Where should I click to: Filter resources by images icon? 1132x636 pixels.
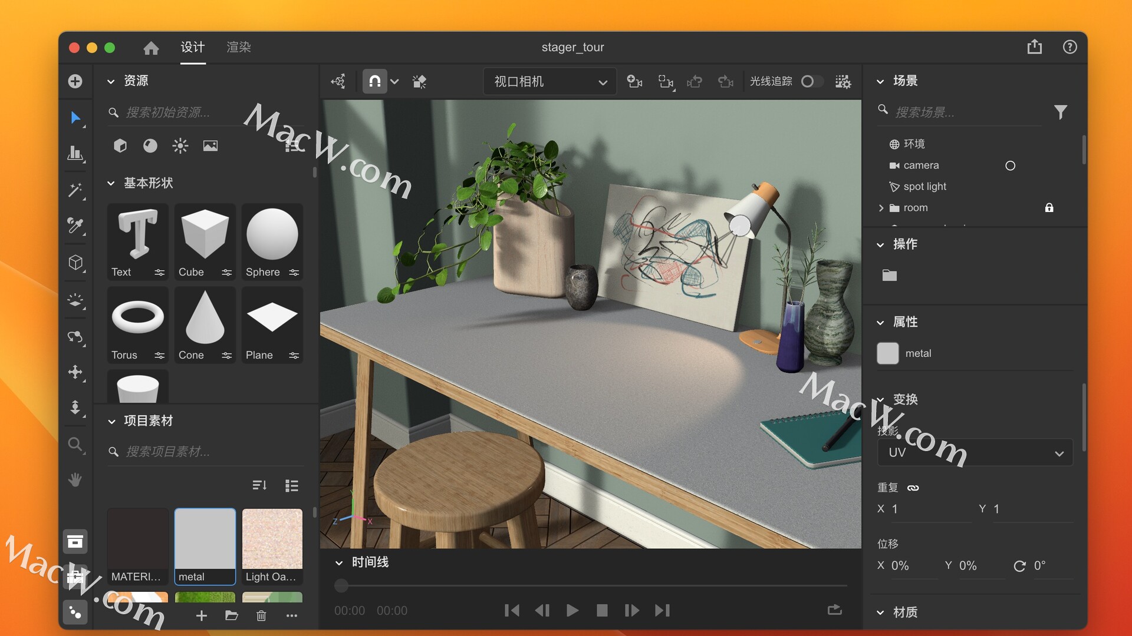[210, 145]
